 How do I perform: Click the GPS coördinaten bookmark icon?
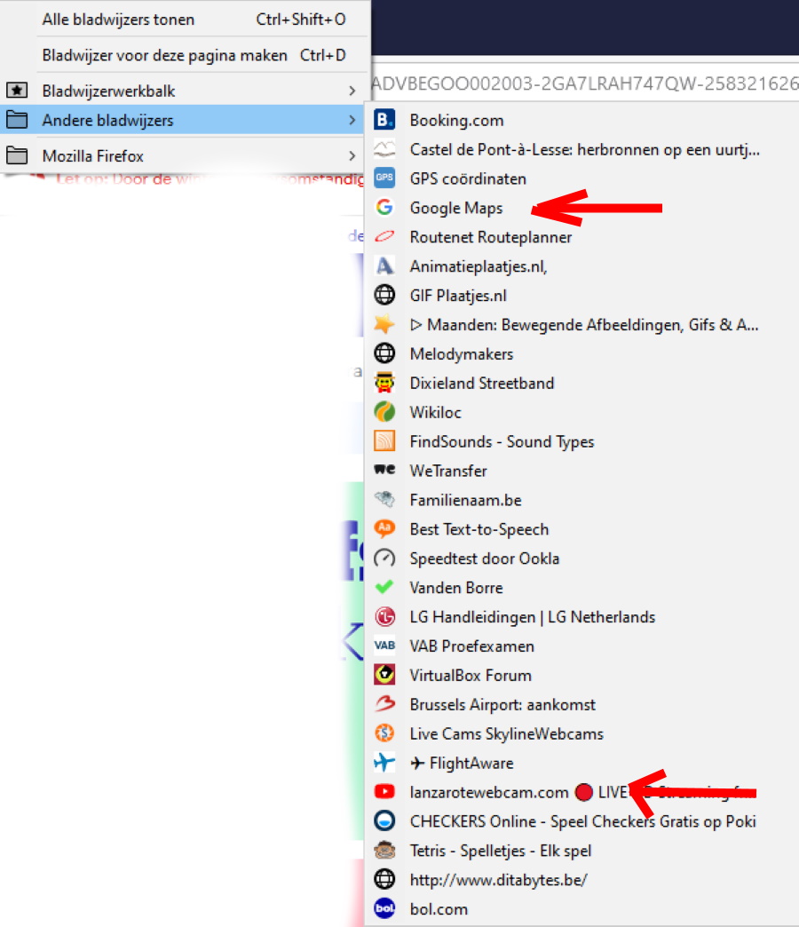point(384,178)
